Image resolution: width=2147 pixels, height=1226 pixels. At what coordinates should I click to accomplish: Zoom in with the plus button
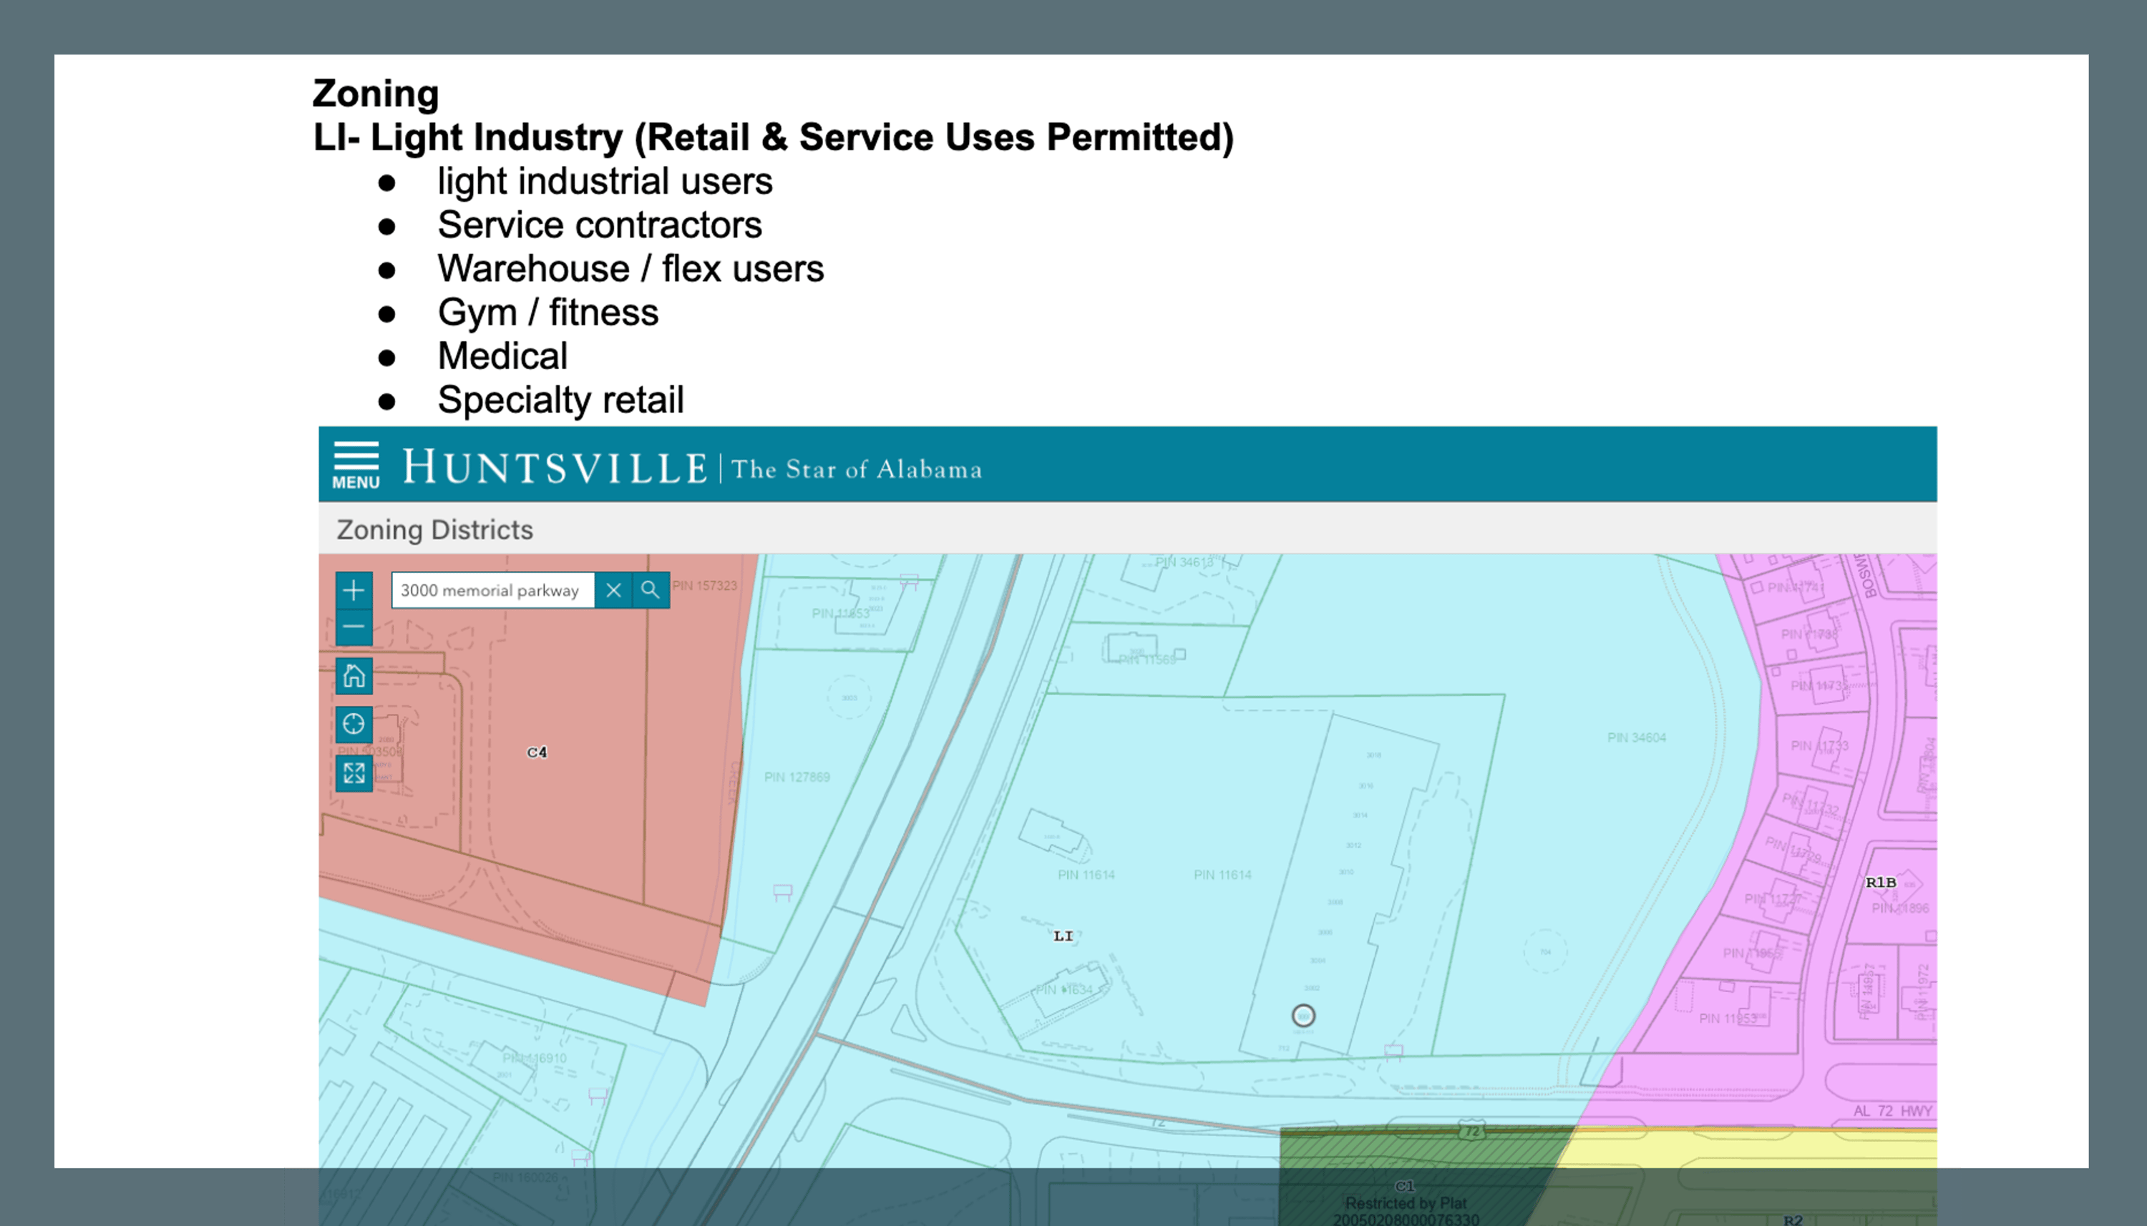click(354, 589)
